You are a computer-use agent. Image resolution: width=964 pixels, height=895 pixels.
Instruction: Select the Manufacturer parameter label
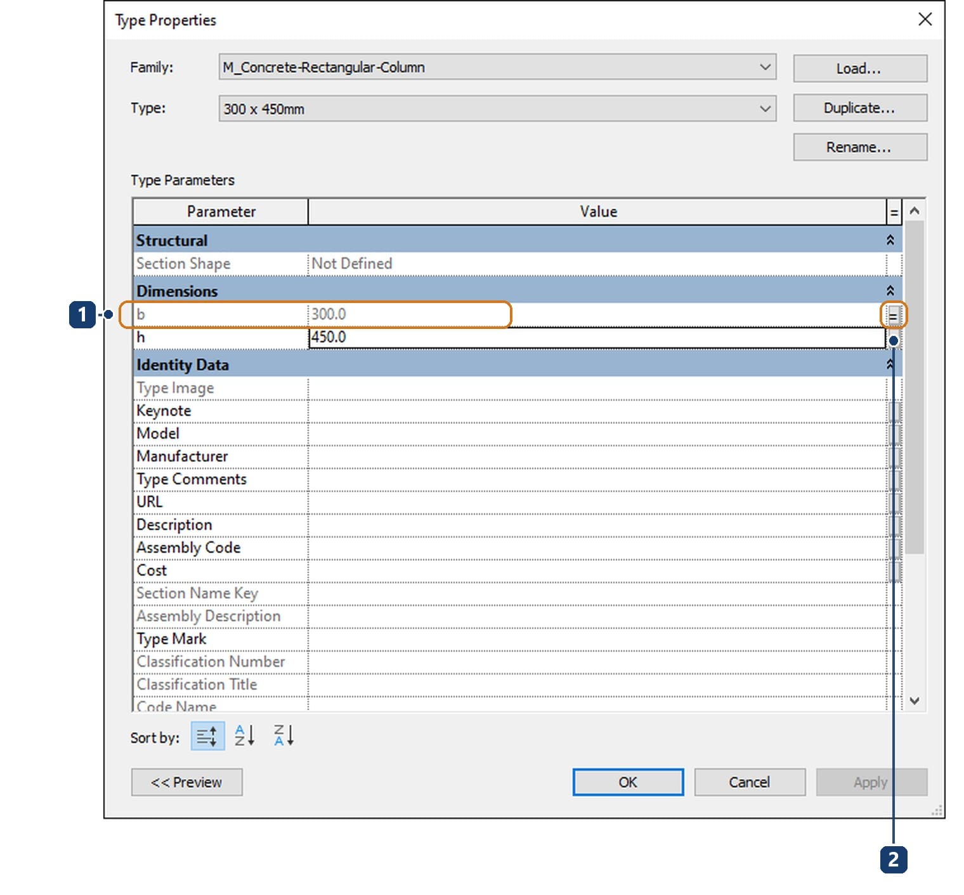tap(182, 456)
